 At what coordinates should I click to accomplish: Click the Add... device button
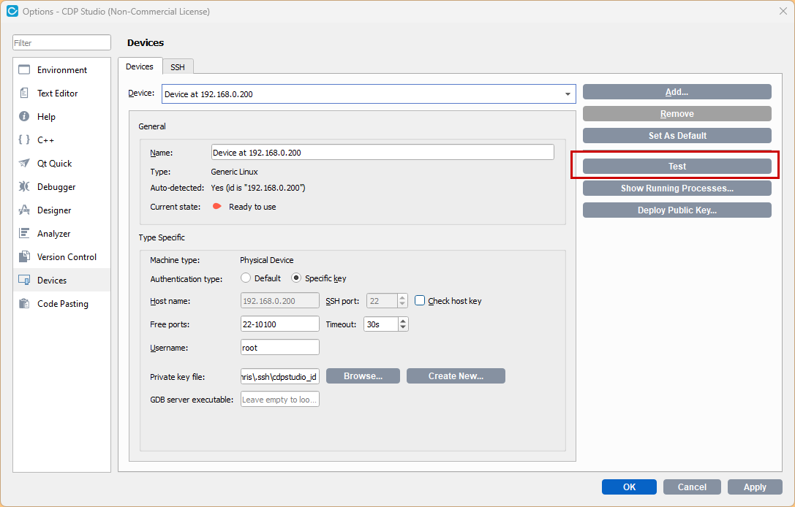coord(677,91)
